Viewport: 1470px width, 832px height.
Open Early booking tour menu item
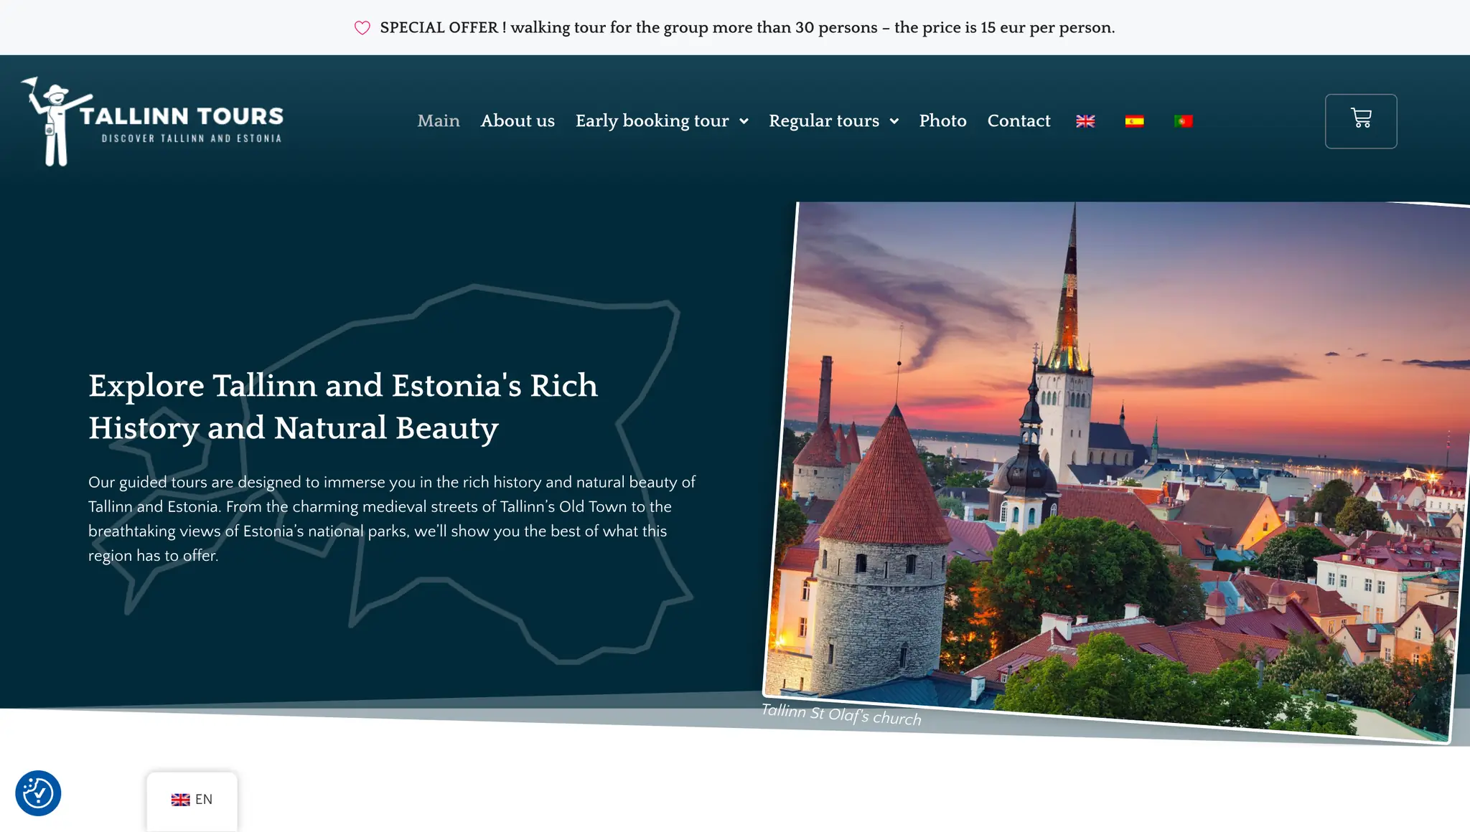click(652, 120)
